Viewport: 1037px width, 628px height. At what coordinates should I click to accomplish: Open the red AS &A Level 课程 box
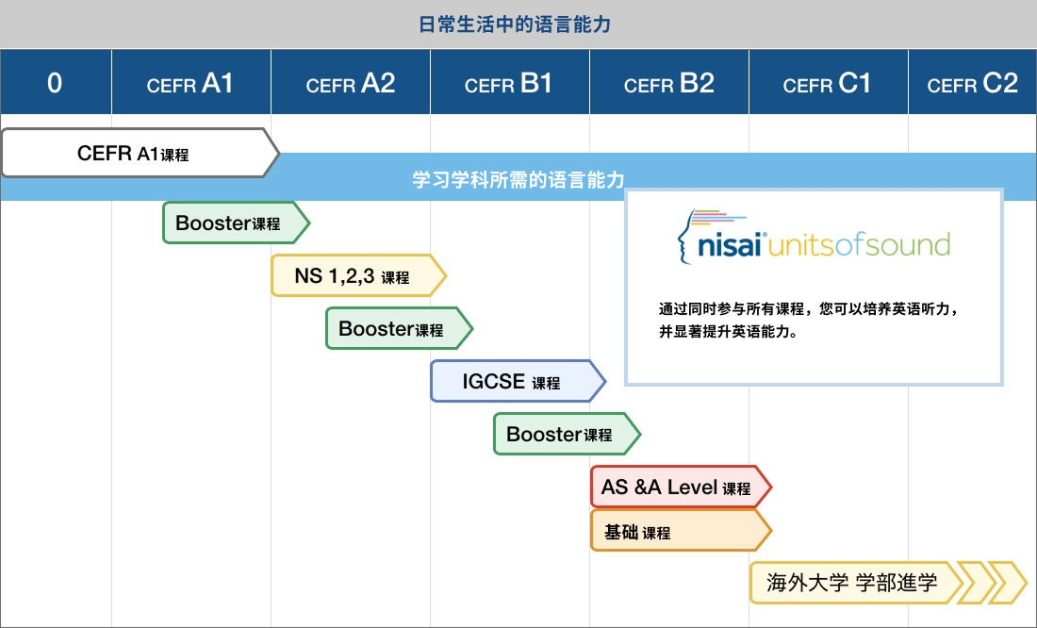click(x=676, y=488)
